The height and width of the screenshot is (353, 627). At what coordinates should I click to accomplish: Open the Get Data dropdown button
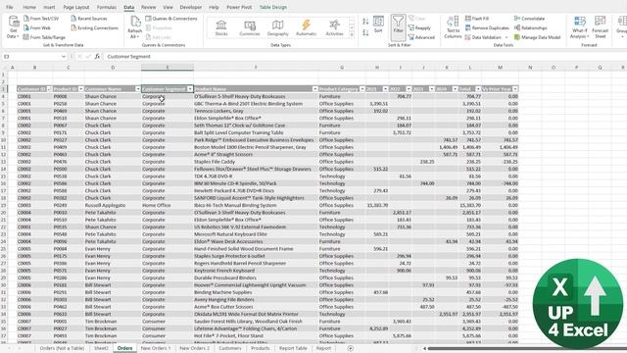coord(13,27)
